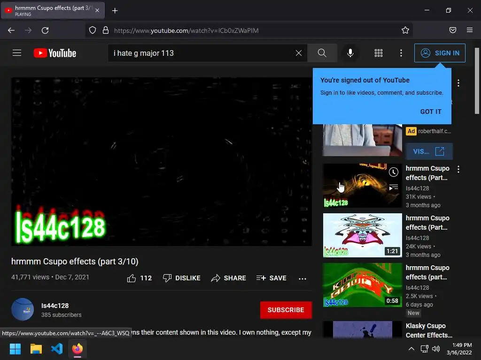This screenshot has width=481, height=360.
Task: Open a new Firefox tab
Action: coord(115,11)
